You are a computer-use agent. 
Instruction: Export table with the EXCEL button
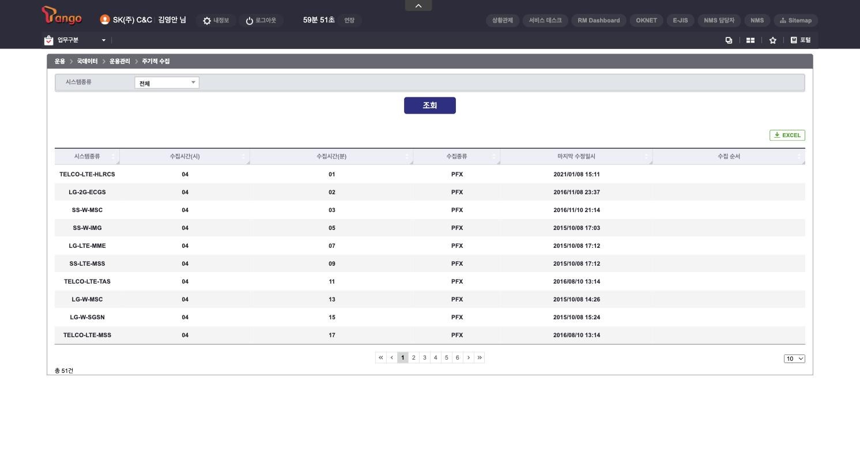787,135
